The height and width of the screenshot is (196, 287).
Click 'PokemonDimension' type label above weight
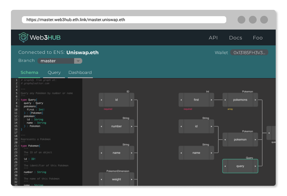click(118, 171)
